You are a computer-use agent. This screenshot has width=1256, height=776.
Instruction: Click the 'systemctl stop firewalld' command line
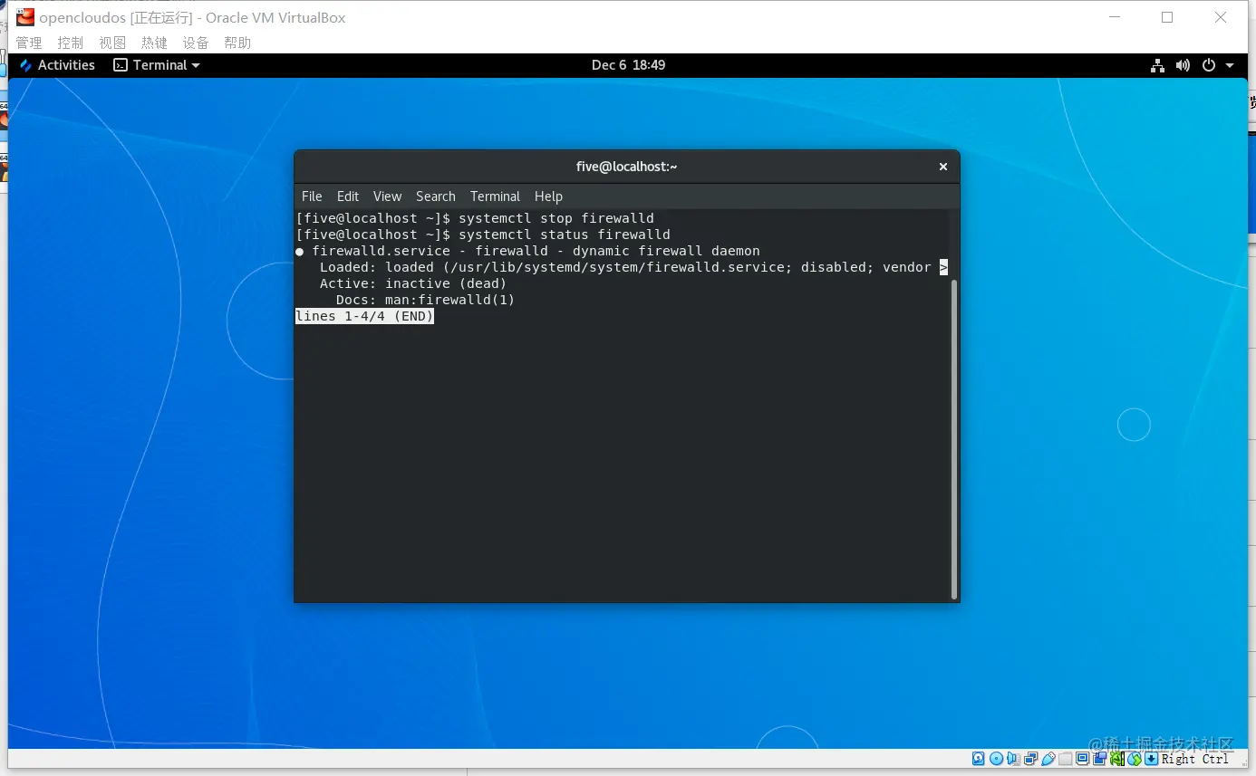pos(475,218)
